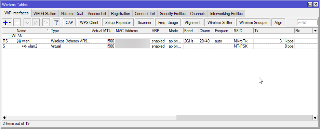
Task: Start the Wireless Sniffer
Action: pyautogui.click(x=220, y=23)
